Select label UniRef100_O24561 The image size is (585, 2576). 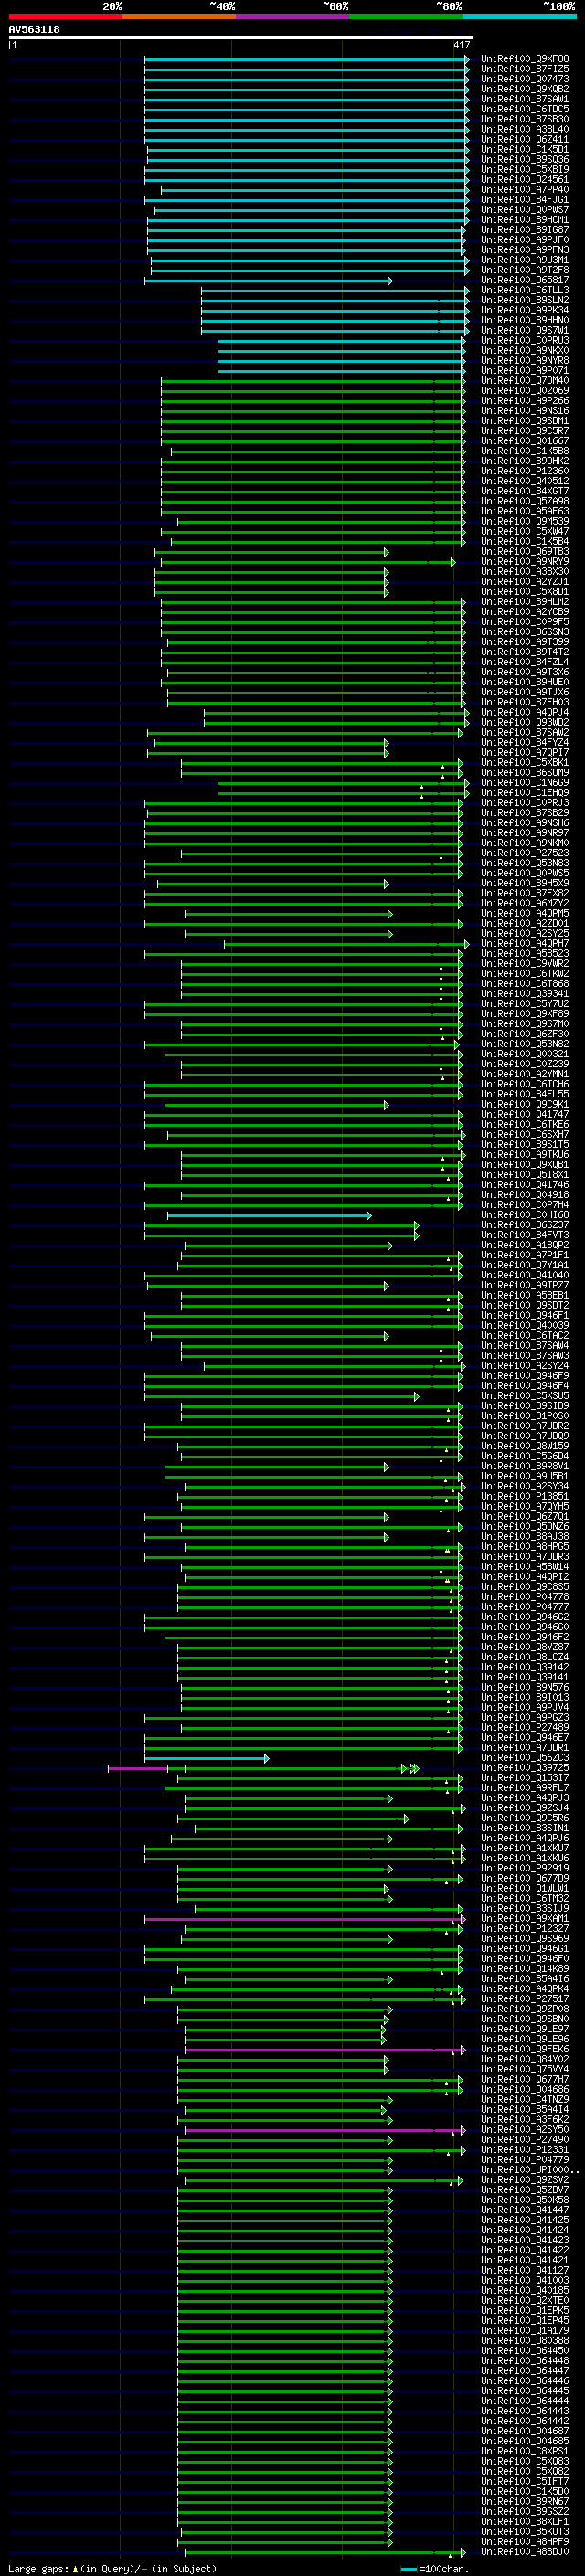pos(524,180)
